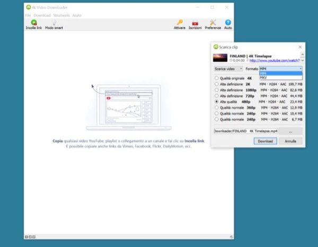Select Qualità normale 360p radio button

(216, 107)
